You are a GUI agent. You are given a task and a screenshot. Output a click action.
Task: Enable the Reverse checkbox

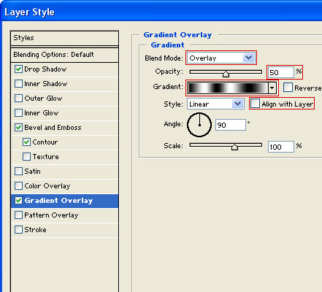click(288, 88)
